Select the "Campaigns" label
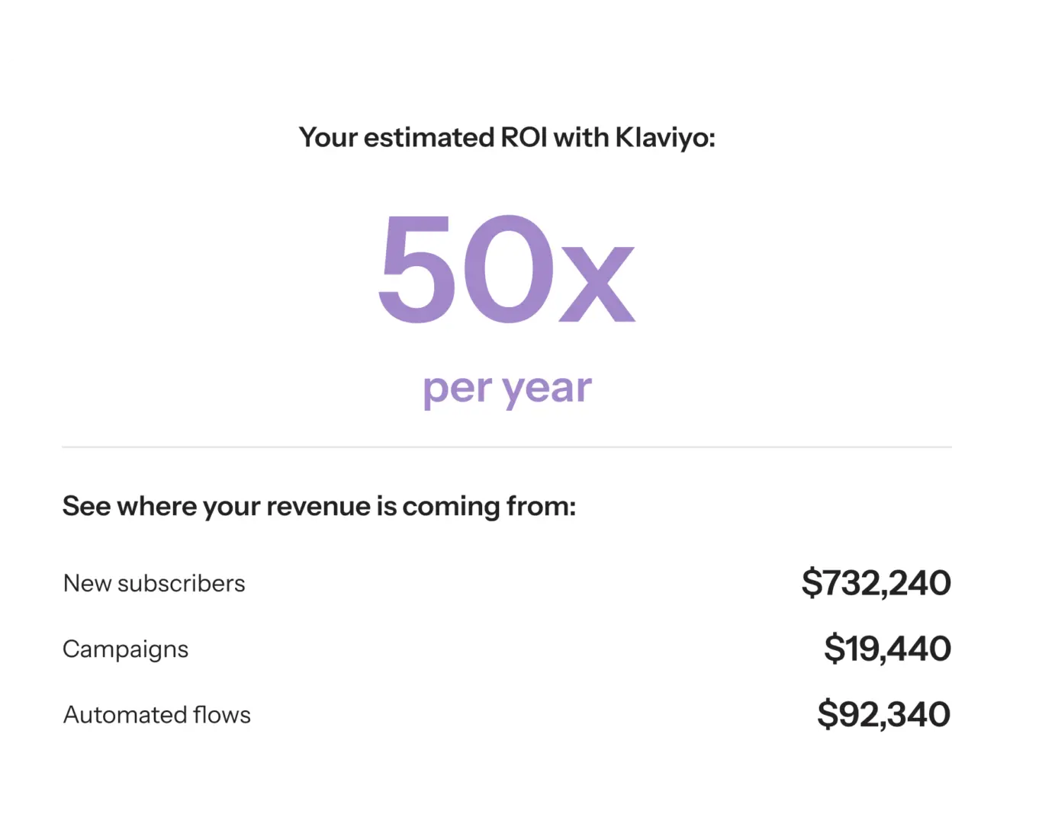 tap(125, 649)
